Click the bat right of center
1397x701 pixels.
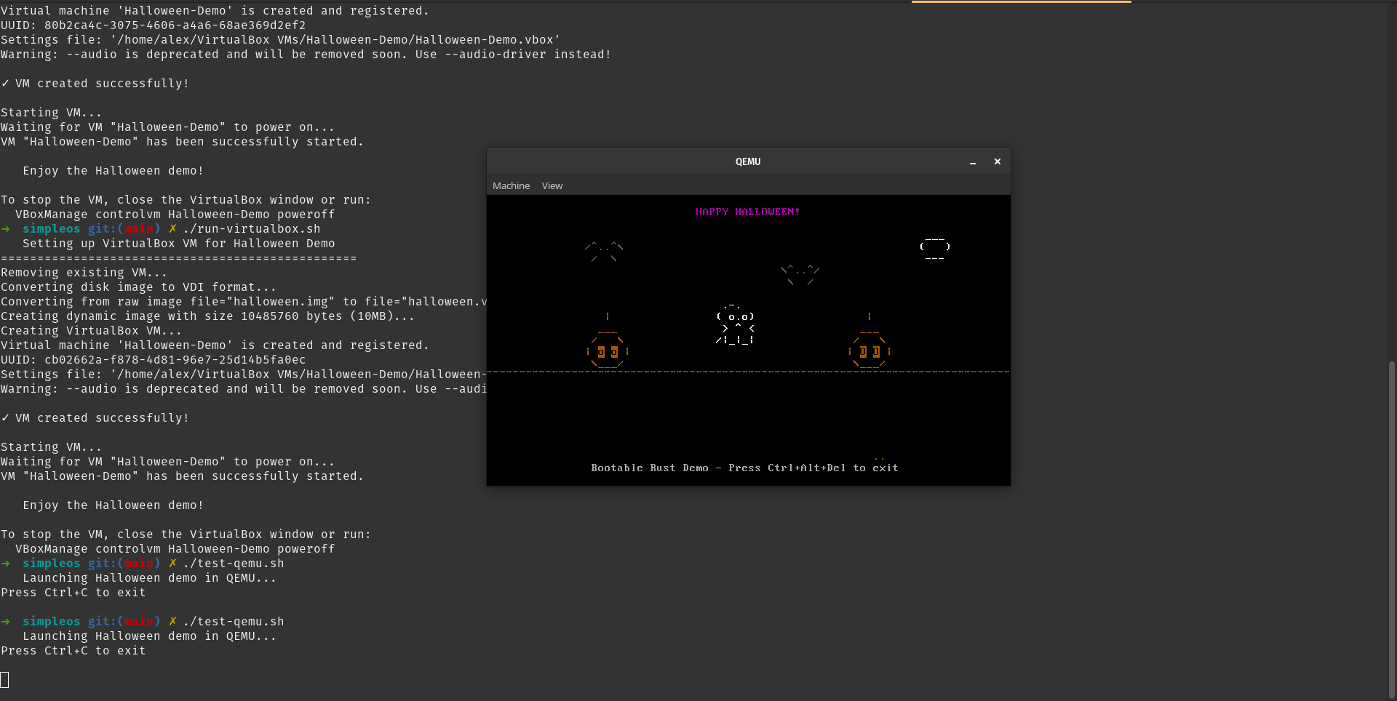800,274
